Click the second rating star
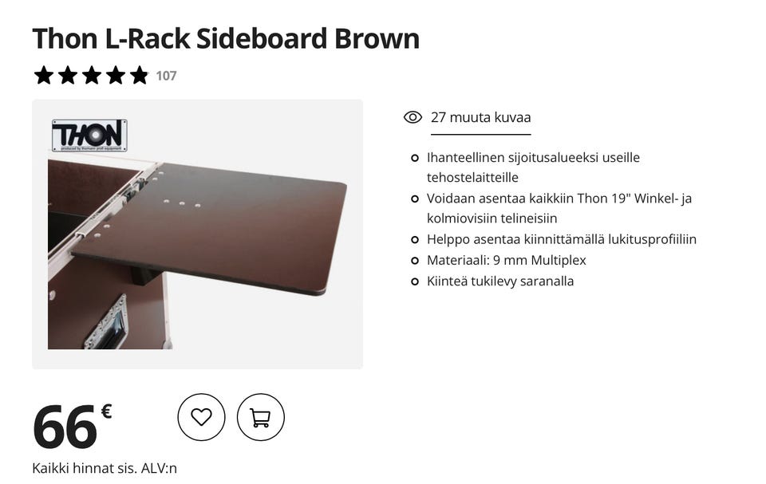Viewport: 766px width, 484px height. [x=68, y=76]
